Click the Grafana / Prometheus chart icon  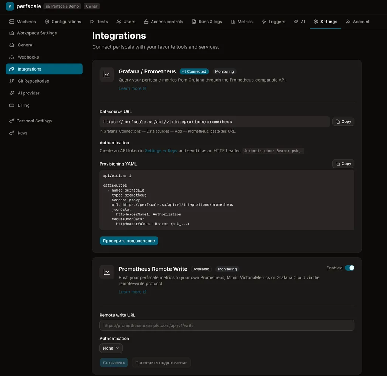point(107,74)
